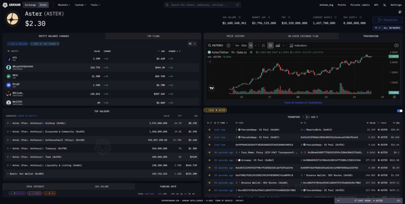The image size is (405, 204).
Task: Select the bars chart style icon
Action: coord(263,45)
